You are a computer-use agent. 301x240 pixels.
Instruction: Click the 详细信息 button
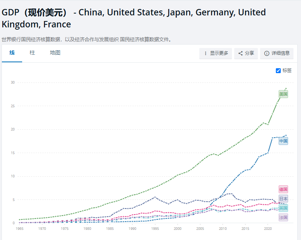[x=277, y=54]
